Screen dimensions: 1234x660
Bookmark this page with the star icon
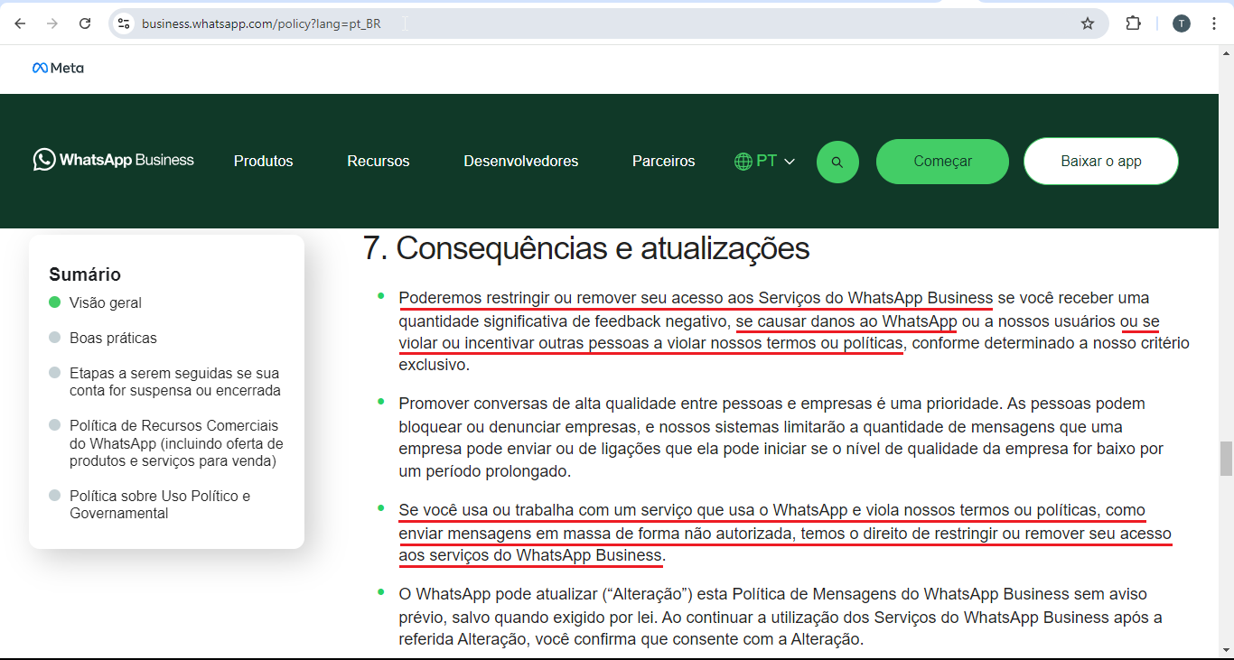pos(1088,23)
